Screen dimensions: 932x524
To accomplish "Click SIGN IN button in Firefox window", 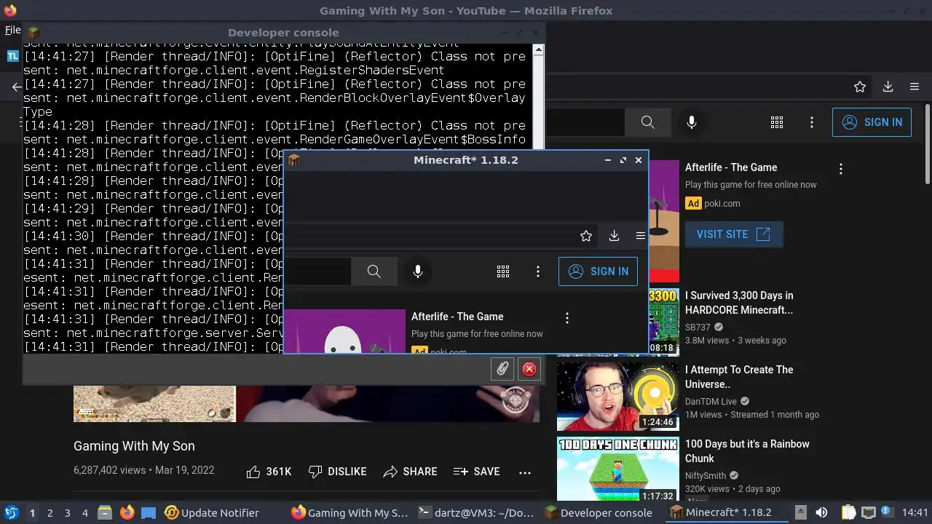I will coord(872,122).
